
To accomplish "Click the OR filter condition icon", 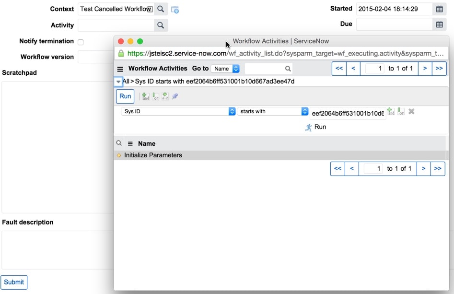I will tap(156, 96).
